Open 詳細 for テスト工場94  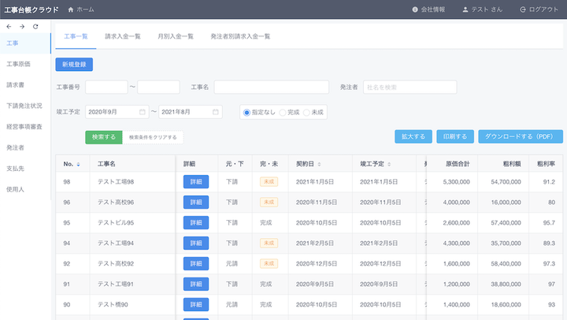pos(196,243)
